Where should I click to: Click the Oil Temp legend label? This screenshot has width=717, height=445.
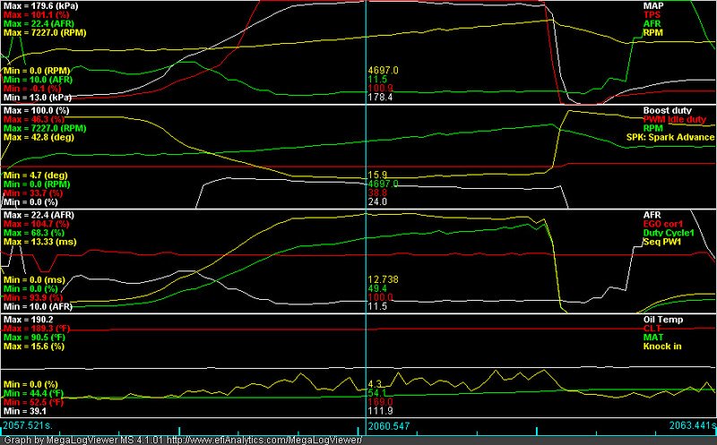[663, 320]
